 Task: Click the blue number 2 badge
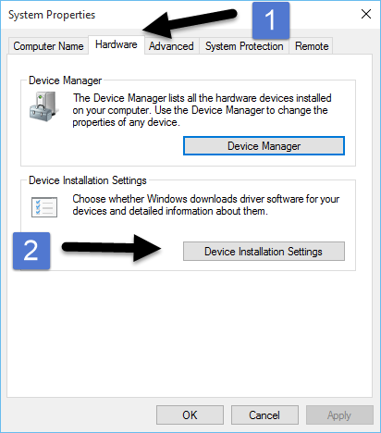31,251
